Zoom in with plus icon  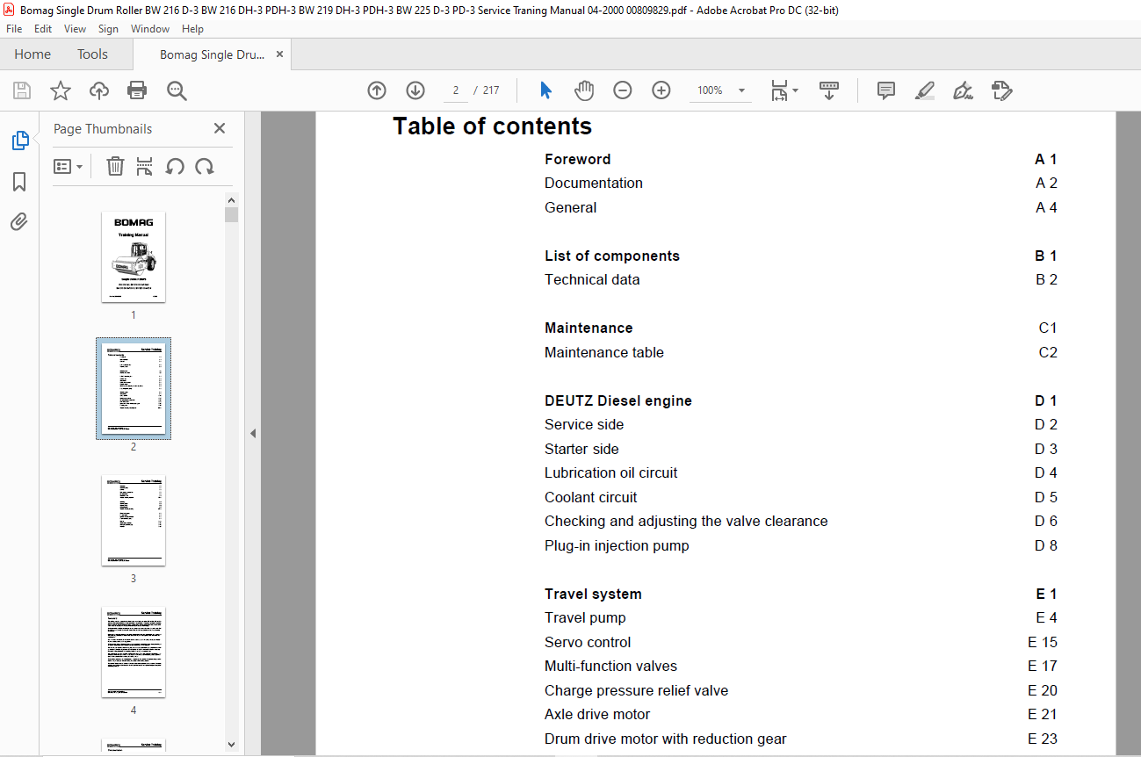(661, 90)
